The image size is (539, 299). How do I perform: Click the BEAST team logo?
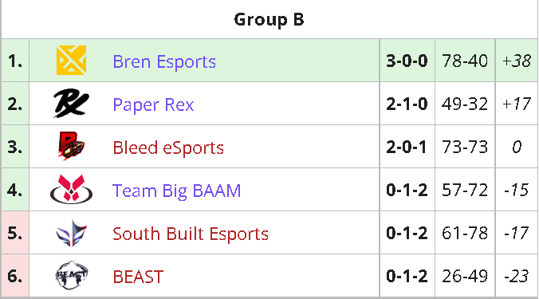coord(71,276)
